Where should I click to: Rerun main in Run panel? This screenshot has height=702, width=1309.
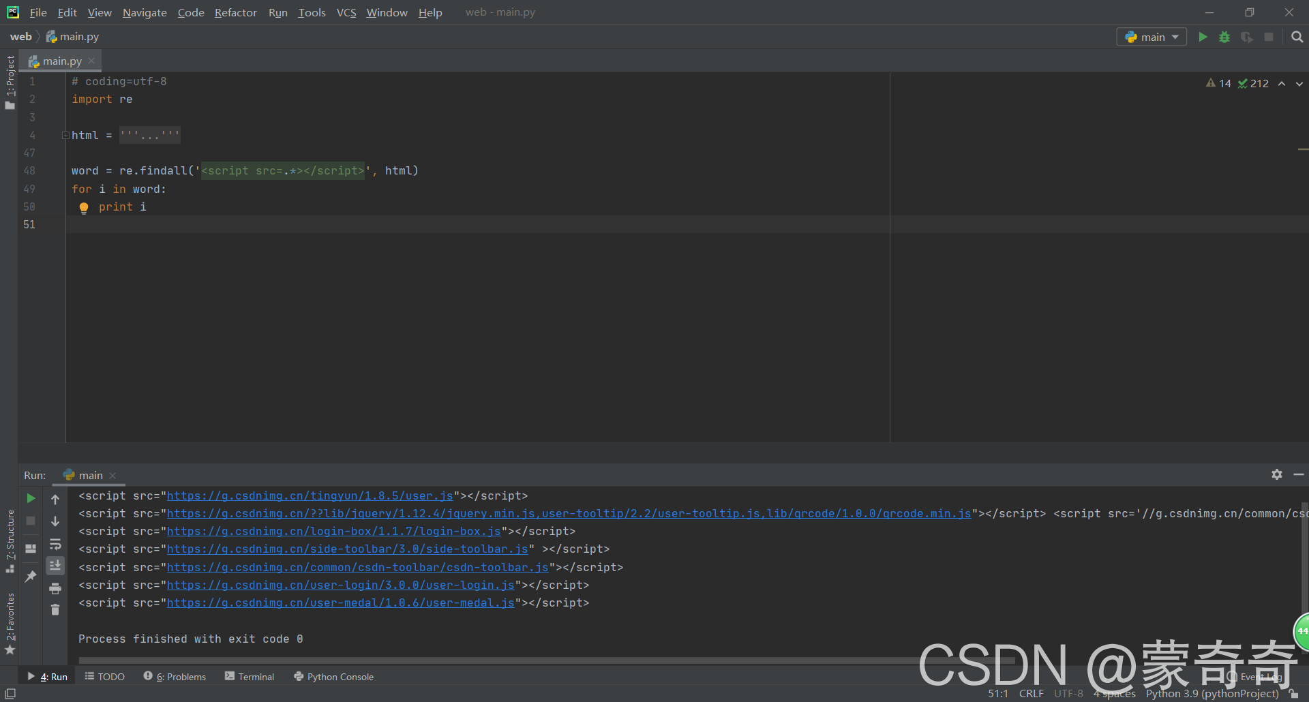[x=31, y=499]
